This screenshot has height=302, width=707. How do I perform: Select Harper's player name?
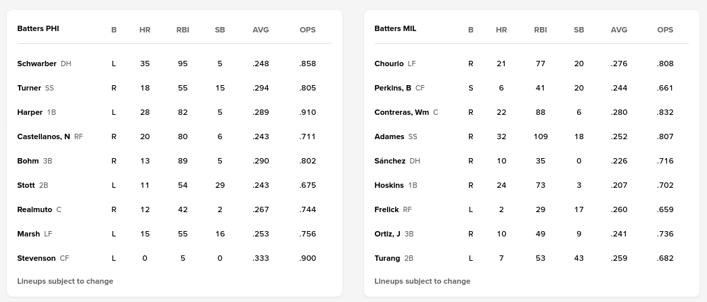click(x=30, y=112)
